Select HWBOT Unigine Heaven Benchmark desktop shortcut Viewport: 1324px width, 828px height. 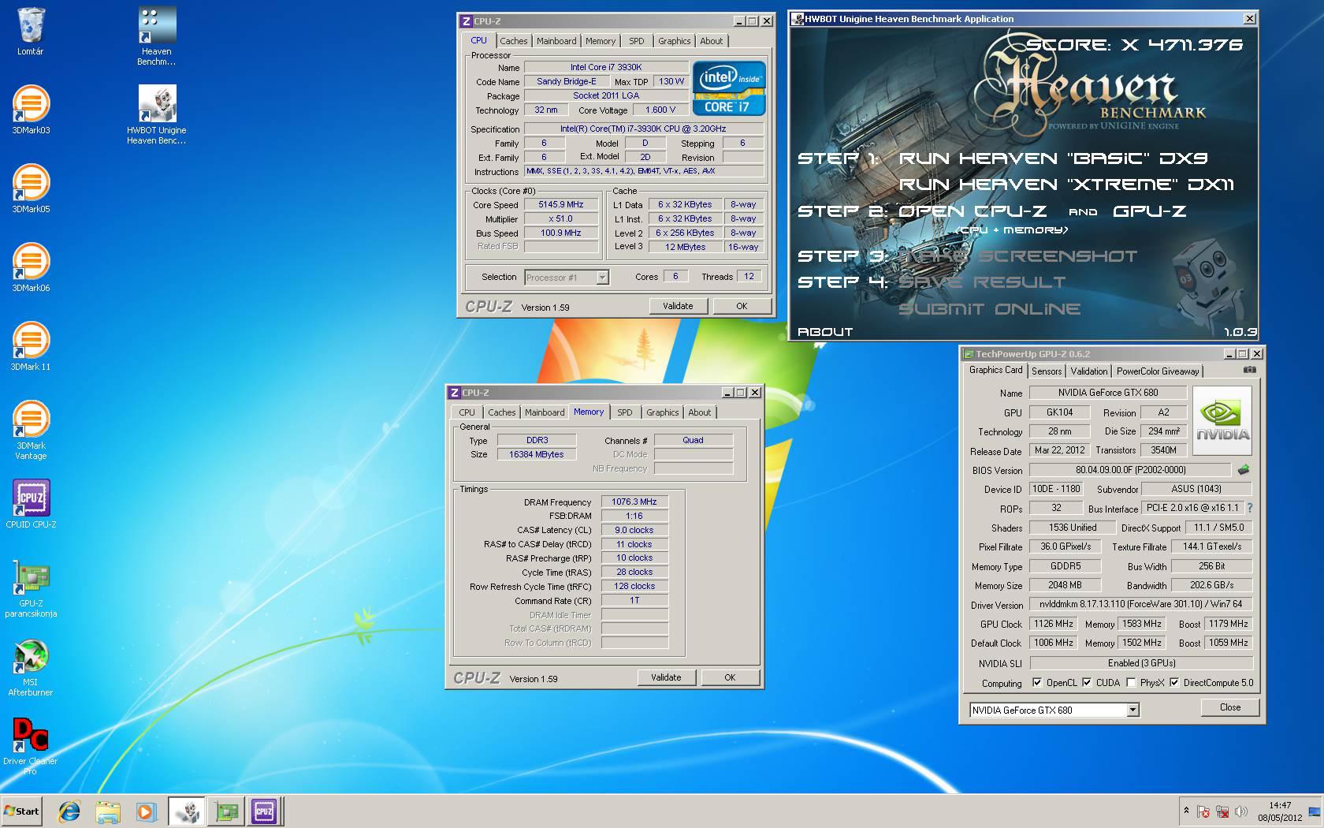[156, 114]
